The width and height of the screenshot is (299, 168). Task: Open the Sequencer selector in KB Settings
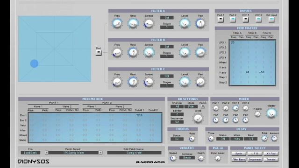[177, 122]
